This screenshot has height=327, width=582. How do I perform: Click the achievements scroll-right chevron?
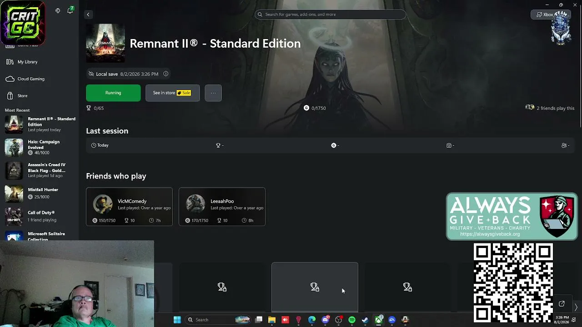(576, 307)
